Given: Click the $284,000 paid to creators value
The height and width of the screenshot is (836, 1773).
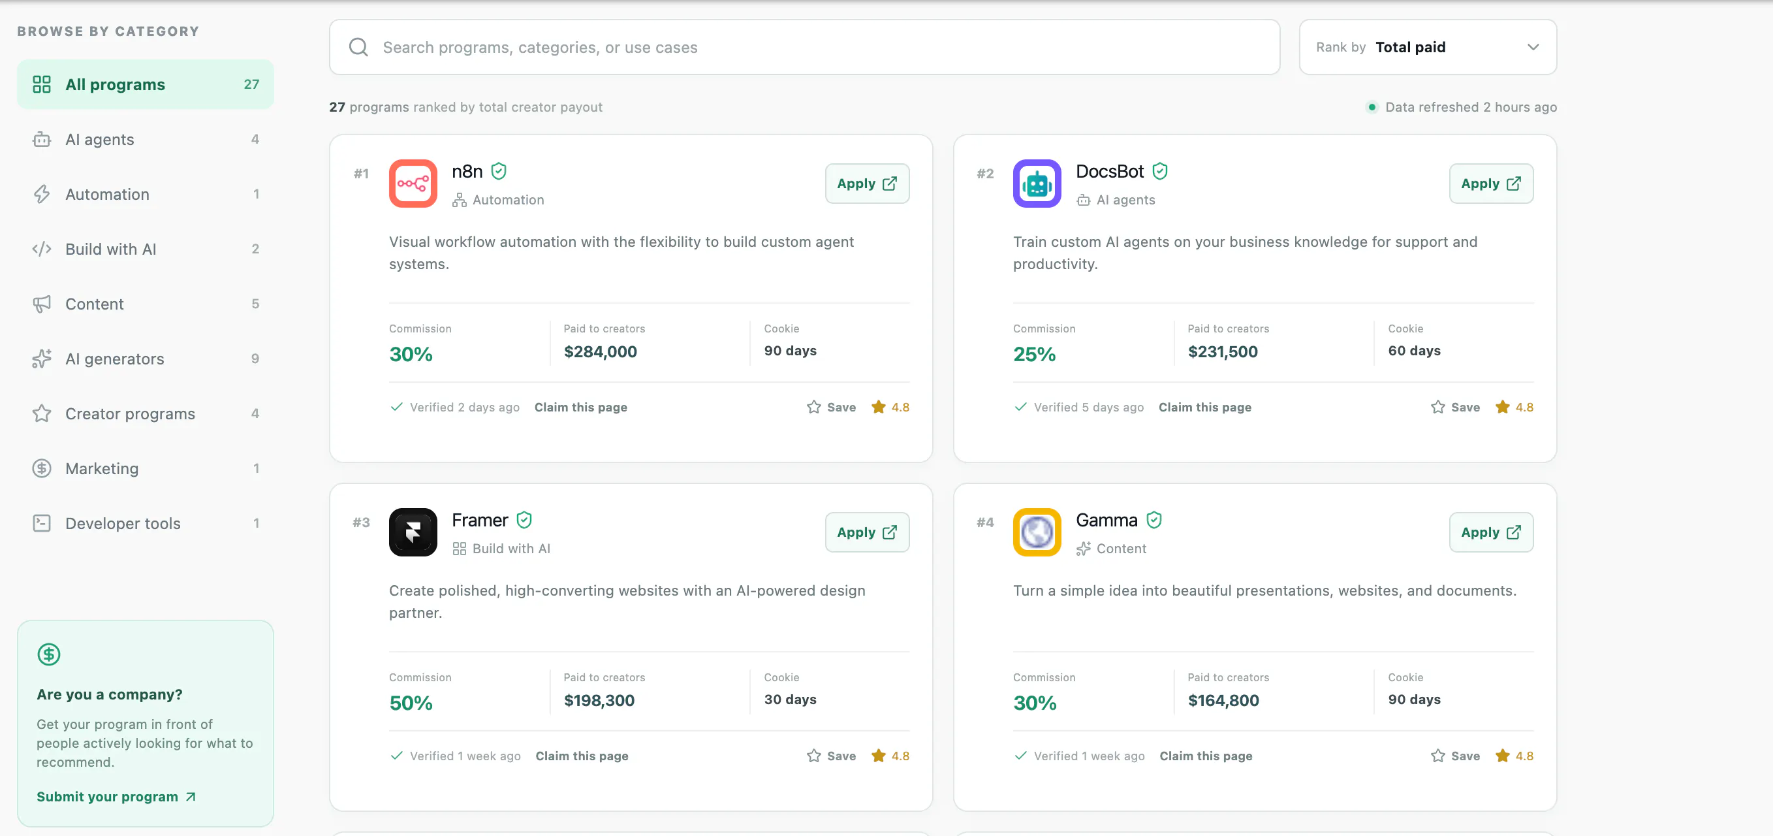Looking at the screenshot, I should click(600, 351).
